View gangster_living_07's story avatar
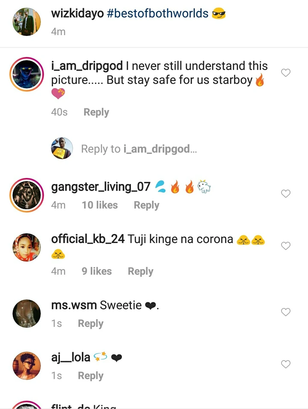Viewport: 308px width, 409px height. click(27, 195)
